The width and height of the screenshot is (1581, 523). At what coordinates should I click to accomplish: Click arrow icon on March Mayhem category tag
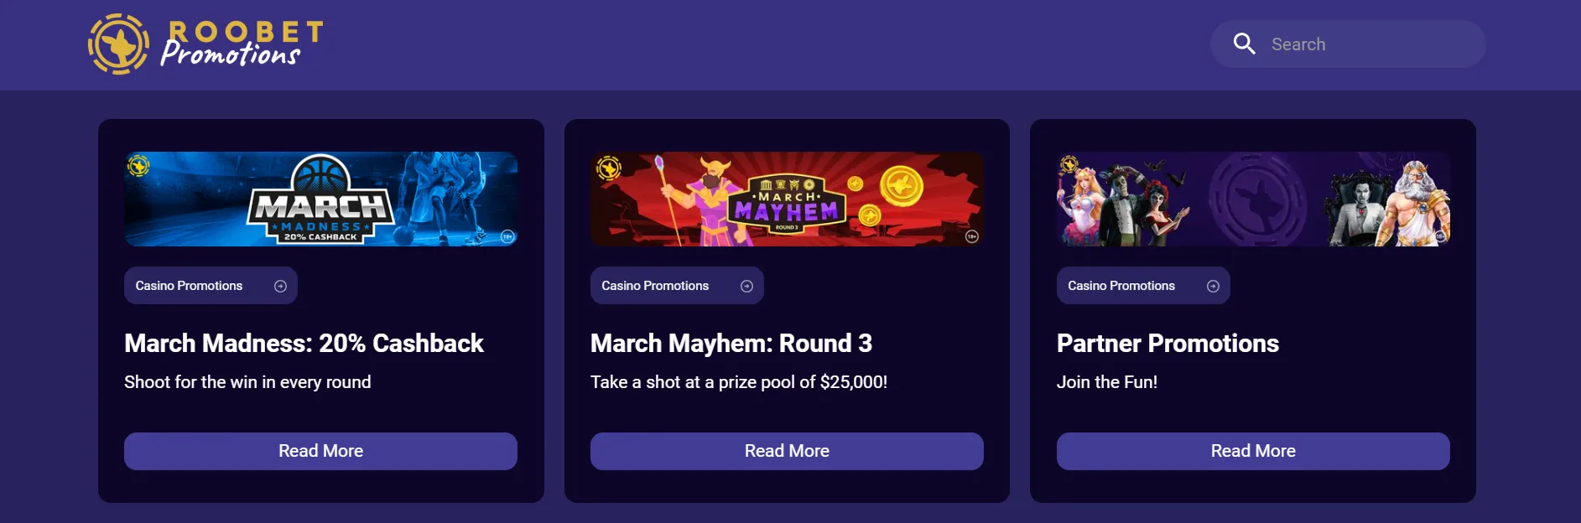pyautogui.click(x=746, y=286)
